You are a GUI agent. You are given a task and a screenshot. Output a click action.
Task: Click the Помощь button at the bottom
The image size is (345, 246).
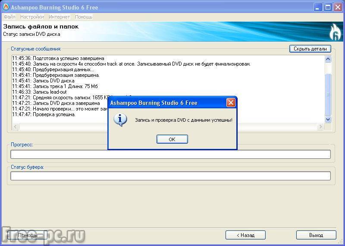click(28, 235)
